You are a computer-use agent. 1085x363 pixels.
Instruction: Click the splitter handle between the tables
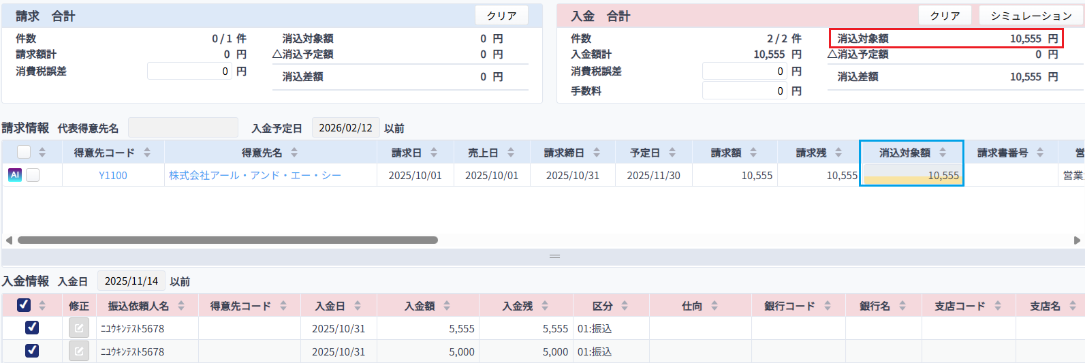554,257
